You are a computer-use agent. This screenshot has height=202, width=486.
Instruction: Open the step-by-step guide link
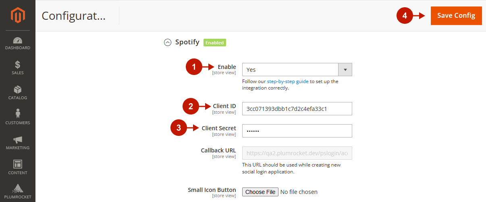pyautogui.click(x=287, y=81)
